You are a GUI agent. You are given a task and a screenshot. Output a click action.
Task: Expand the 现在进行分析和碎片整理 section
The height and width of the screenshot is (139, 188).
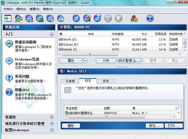(52, 123)
